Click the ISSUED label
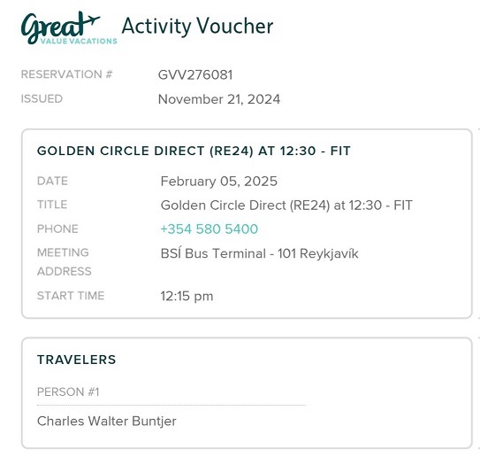Image resolution: width=480 pixels, height=465 pixels. point(42,99)
